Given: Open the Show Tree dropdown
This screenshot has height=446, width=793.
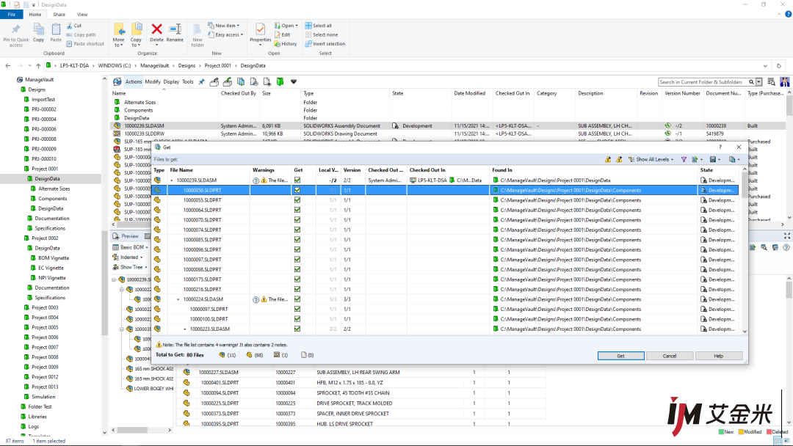Looking at the screenshot, I should 130,267.
